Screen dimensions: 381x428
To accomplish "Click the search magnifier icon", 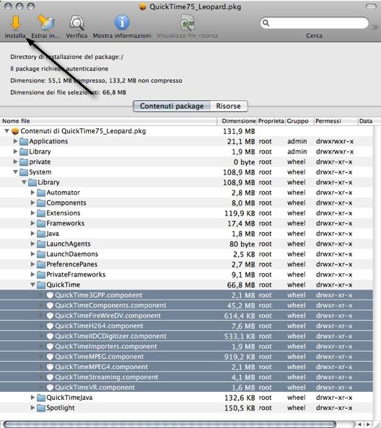I will (x=266, y=23).
